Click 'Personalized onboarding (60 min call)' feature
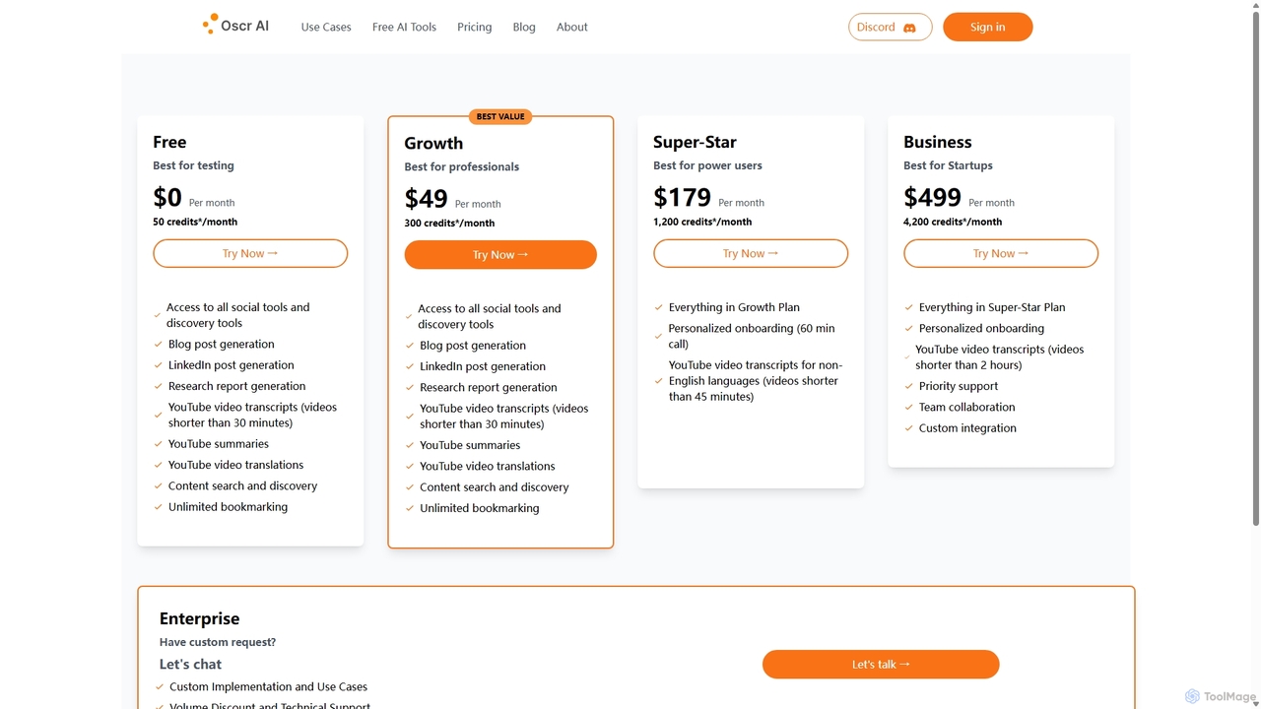Screen dimensions: 1261x709 (752, 336)
